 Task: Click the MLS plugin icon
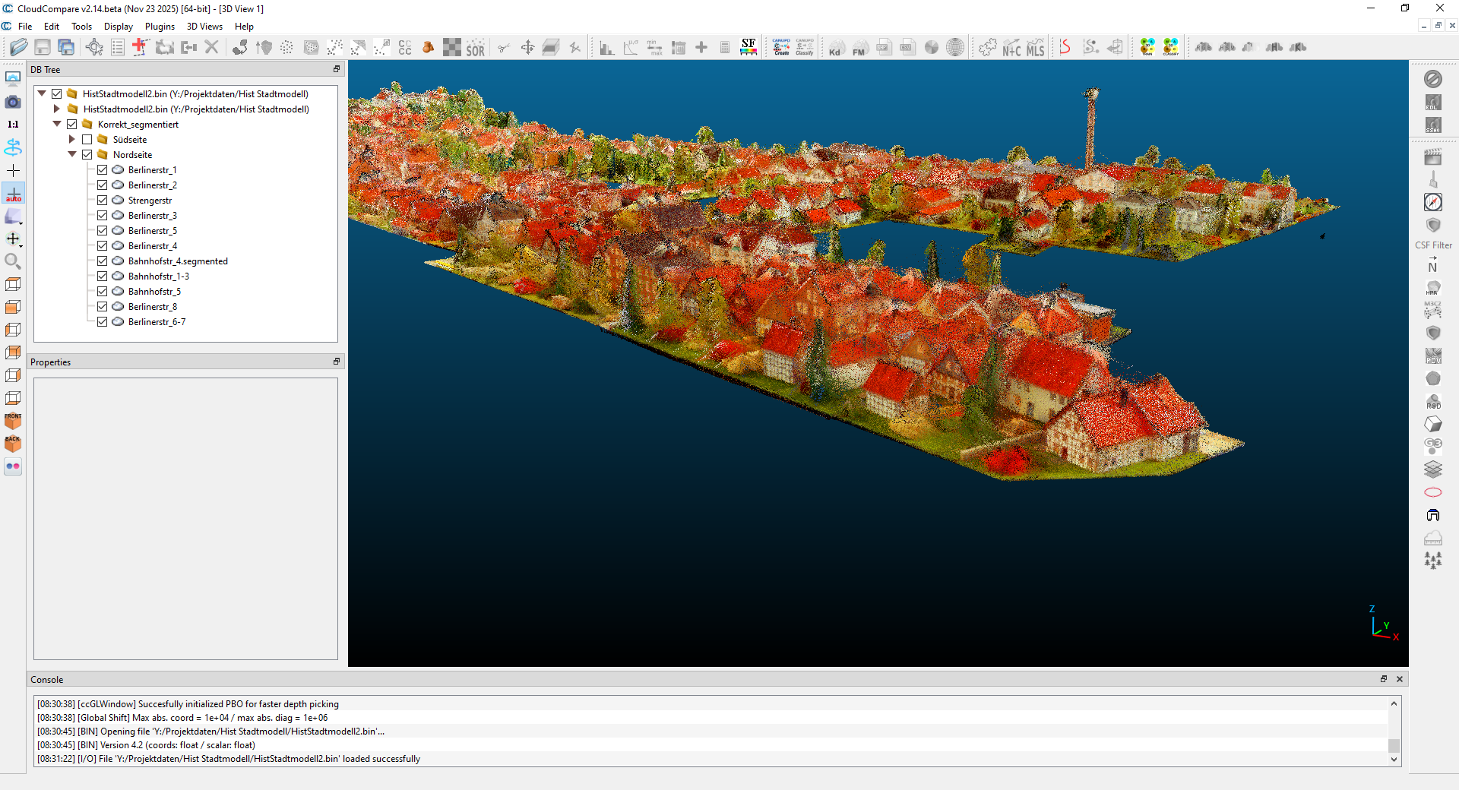pyautogui.click(x=1035, y=48)
